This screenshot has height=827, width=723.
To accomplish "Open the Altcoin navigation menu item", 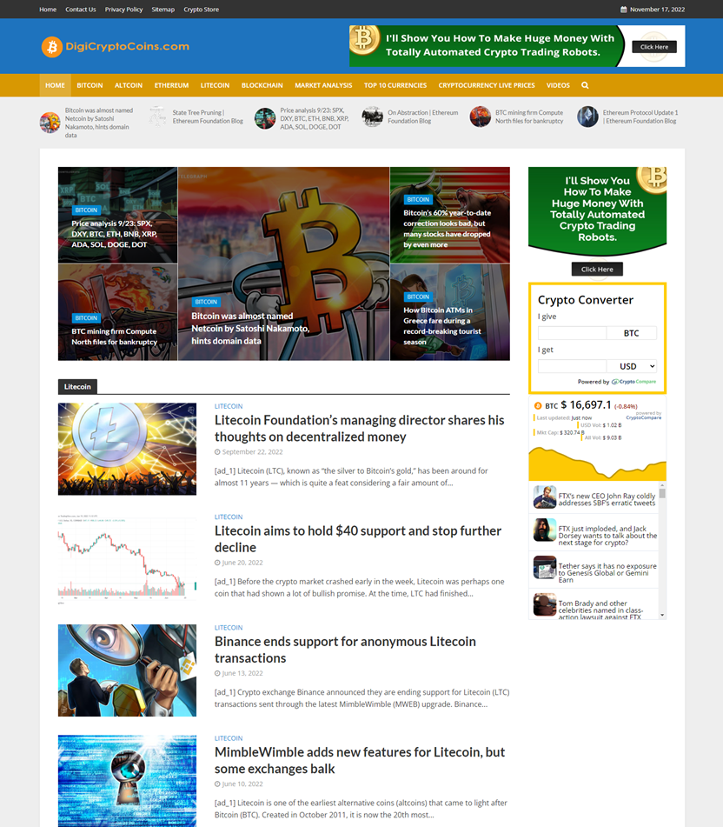I will click(x=129, y=85).
